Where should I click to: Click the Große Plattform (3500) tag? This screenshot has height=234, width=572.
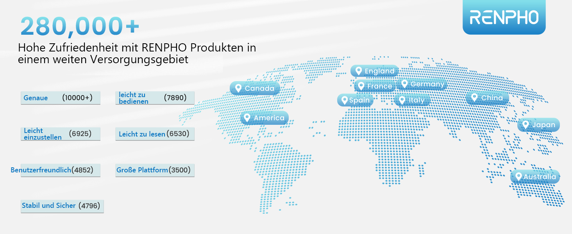[x=155, y=170]
